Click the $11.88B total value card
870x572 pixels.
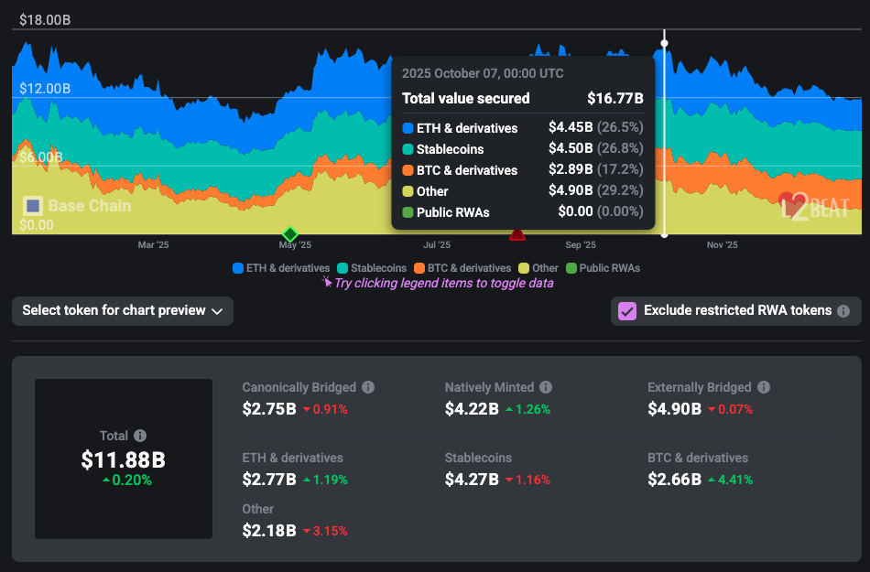[x=124, y=459]
